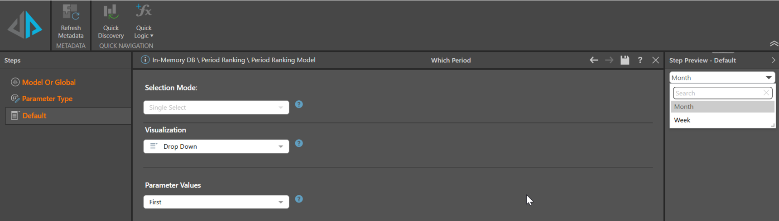This screenshot has width=779, height=221.
Task: Save using the floppy disk icon
Action: [625, 60]
